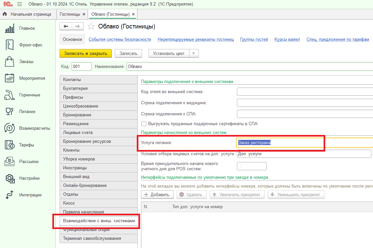This screenshot has width=373, height=248.
Task: Click the 1C logo icon
Action: pos(8,4)
